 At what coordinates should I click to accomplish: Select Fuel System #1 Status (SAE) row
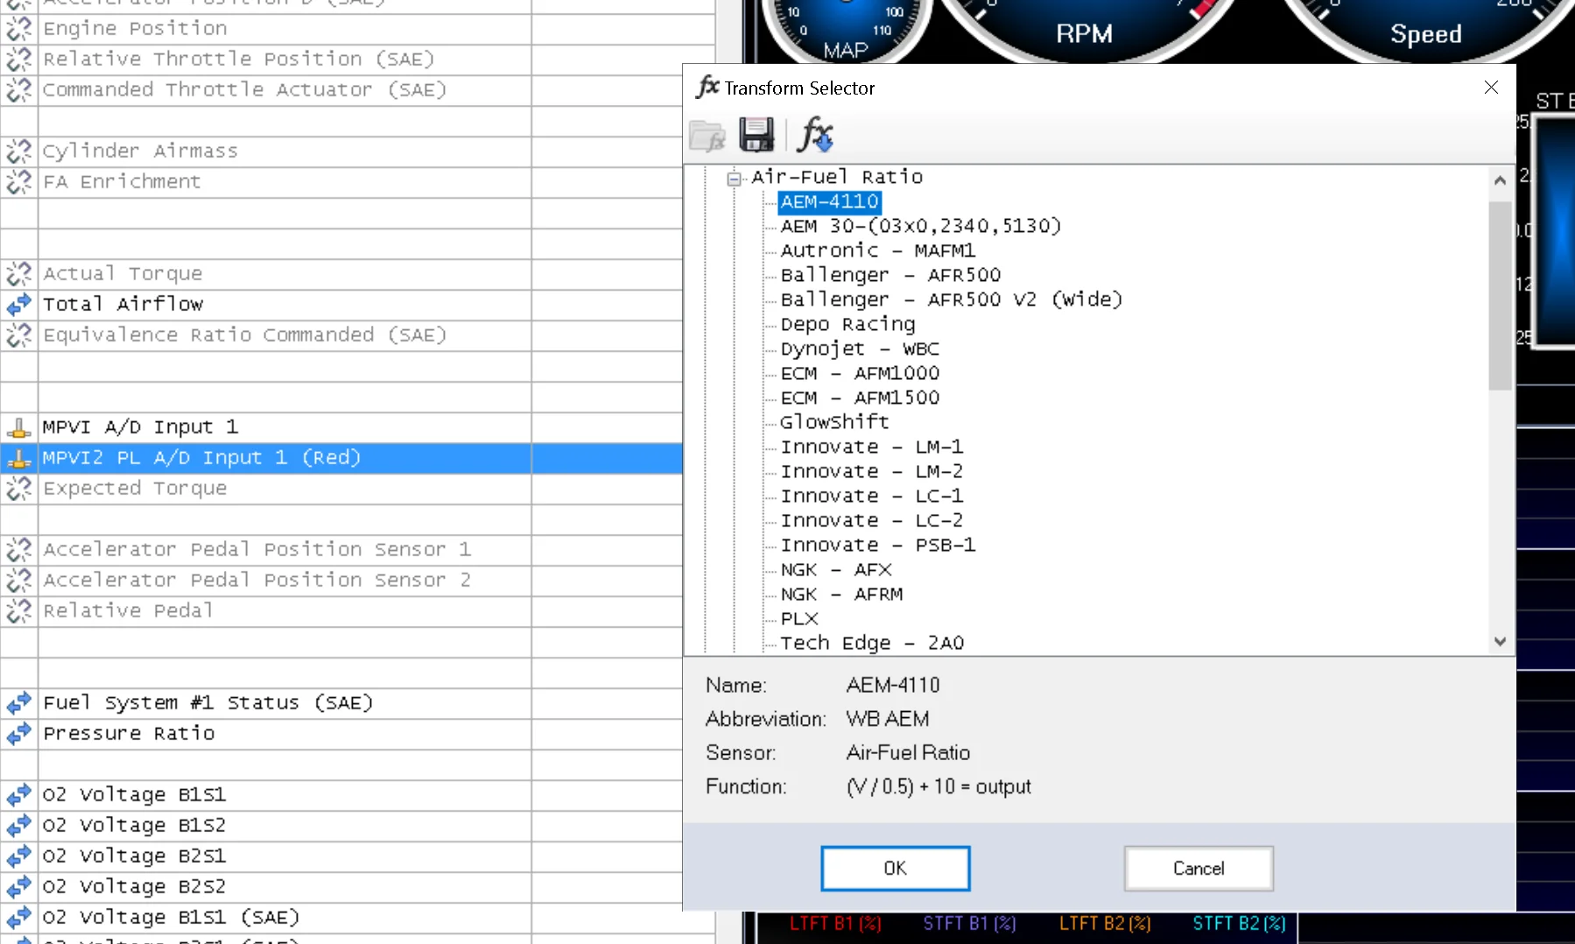pos(341,703)
